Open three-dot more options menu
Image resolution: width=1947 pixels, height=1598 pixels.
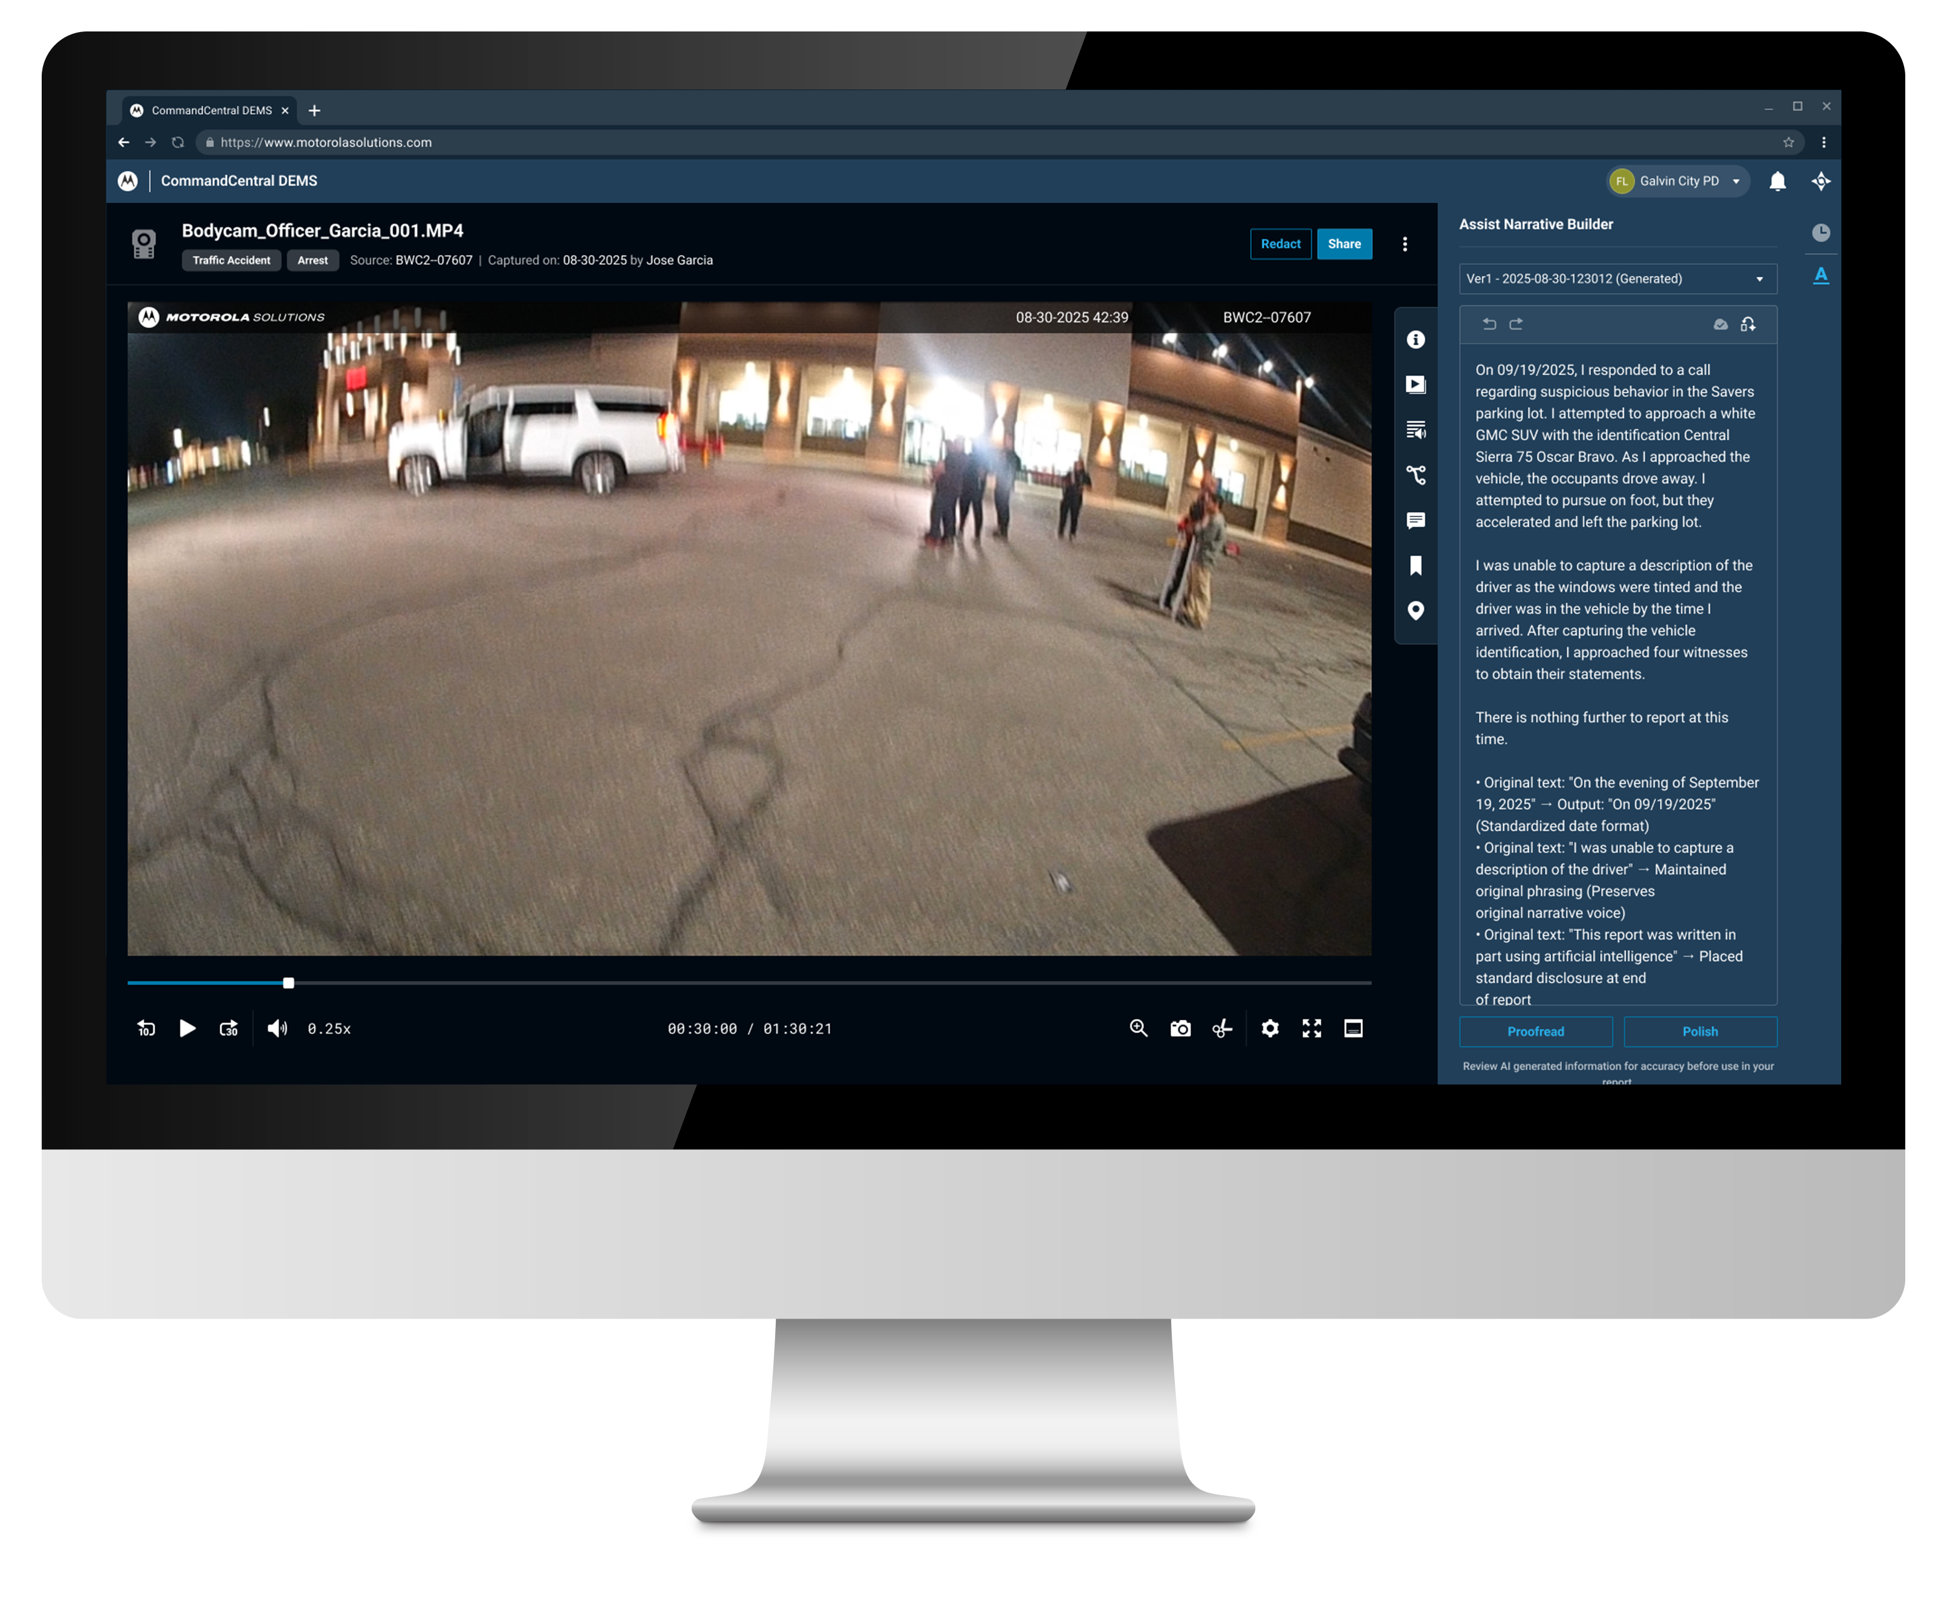pyautogui.click(x=1404, y=244)
